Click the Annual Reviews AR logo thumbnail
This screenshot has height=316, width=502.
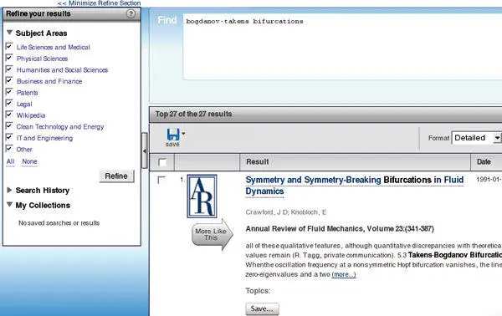click(202, 196)
